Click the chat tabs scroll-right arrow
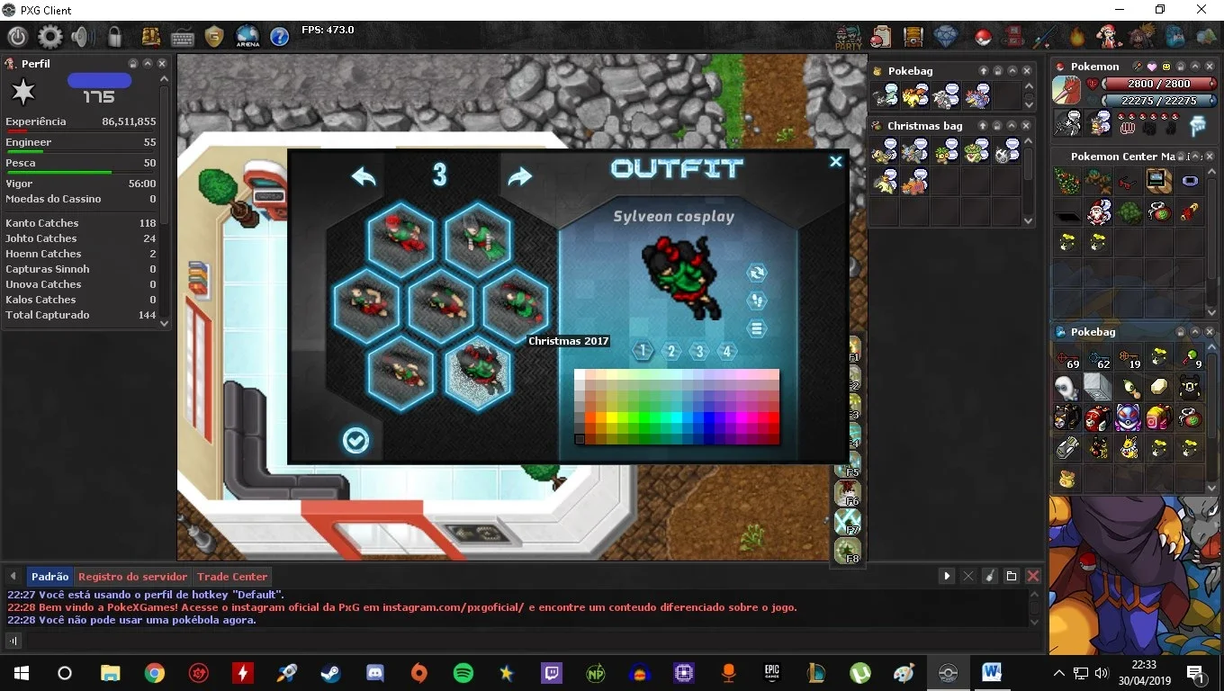1224x691 pixels. pyautogui.click(x=947, y=576)
